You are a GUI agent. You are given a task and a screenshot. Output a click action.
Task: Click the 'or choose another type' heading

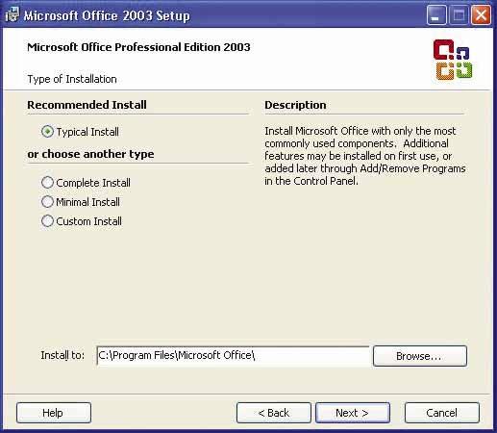(x=90, y=154)
